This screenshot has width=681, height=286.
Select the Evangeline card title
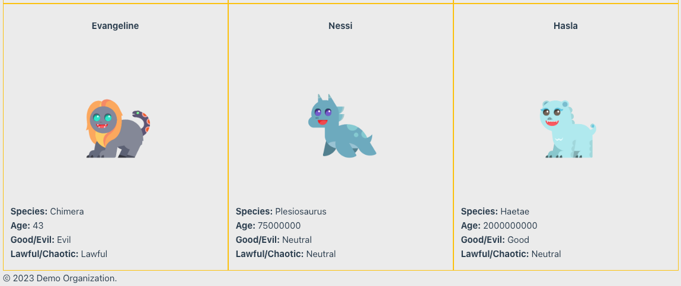[x=115, y=26]
